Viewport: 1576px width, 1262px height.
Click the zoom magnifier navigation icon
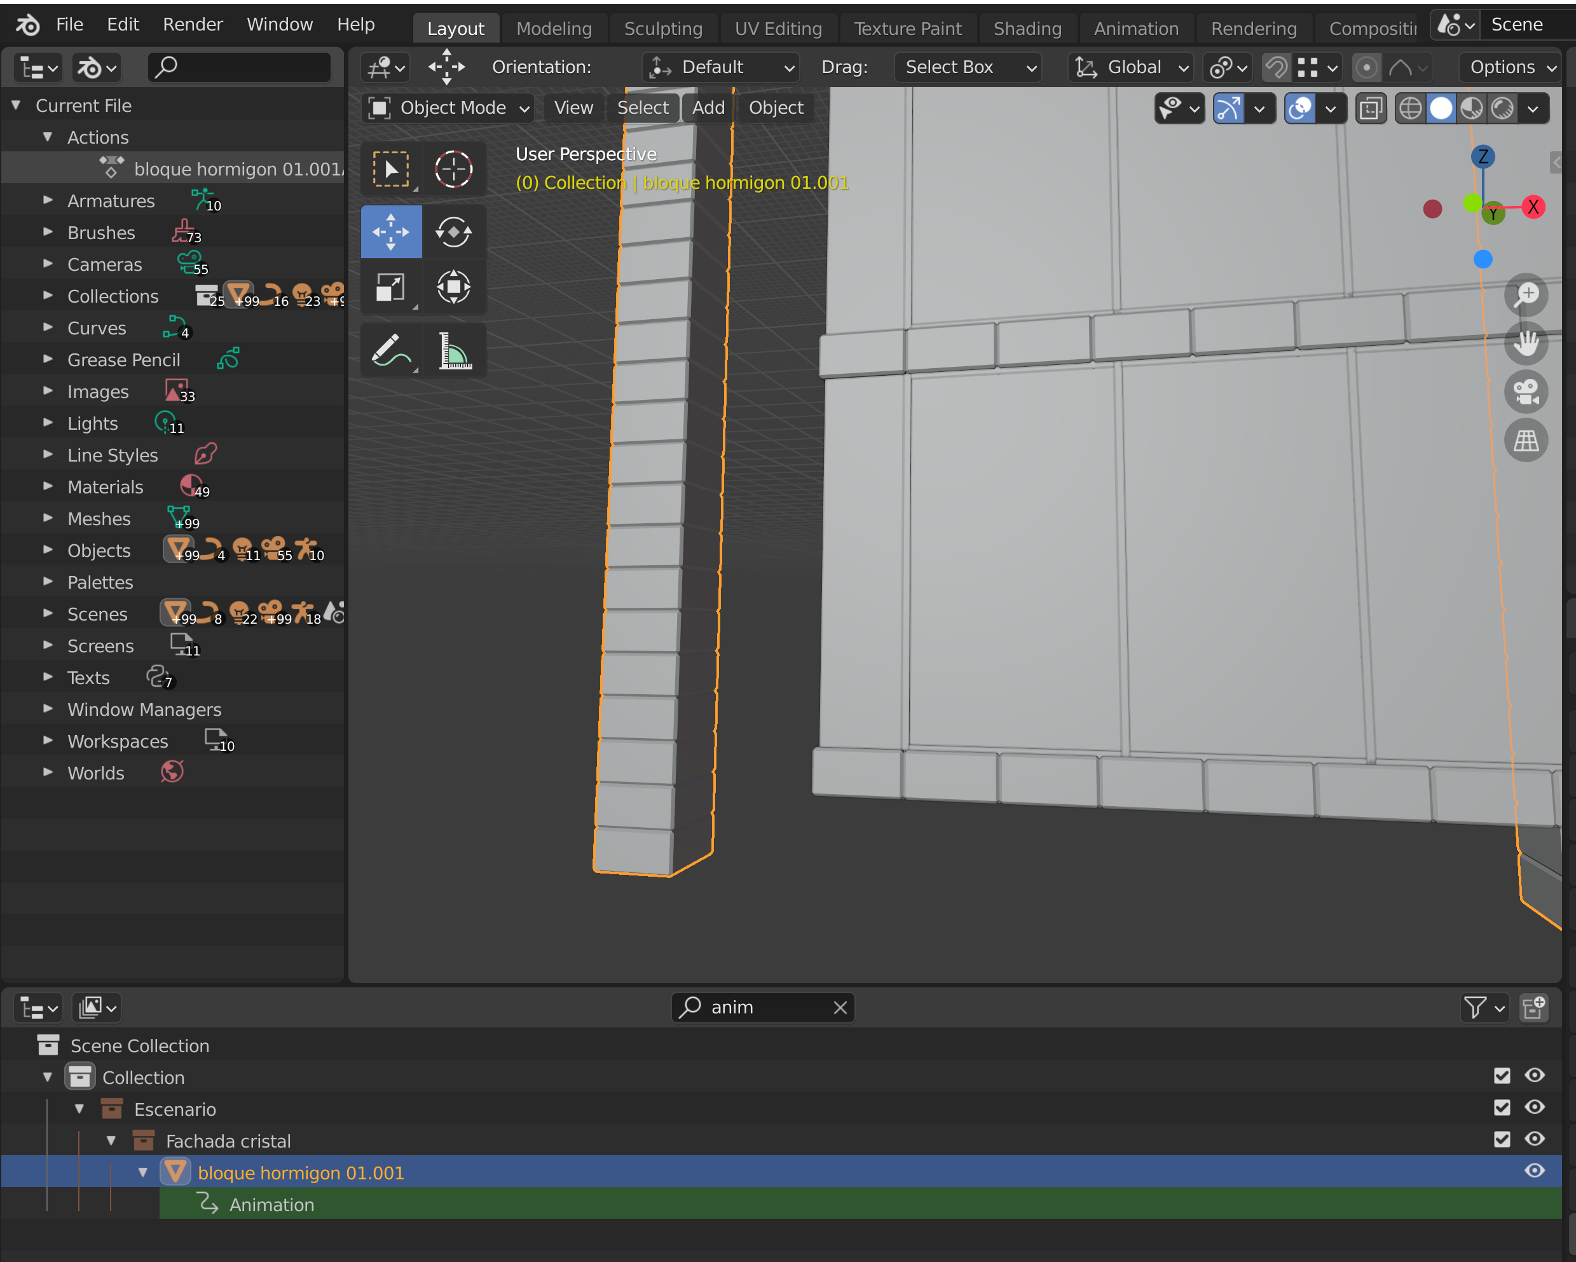pos(1526,294)
